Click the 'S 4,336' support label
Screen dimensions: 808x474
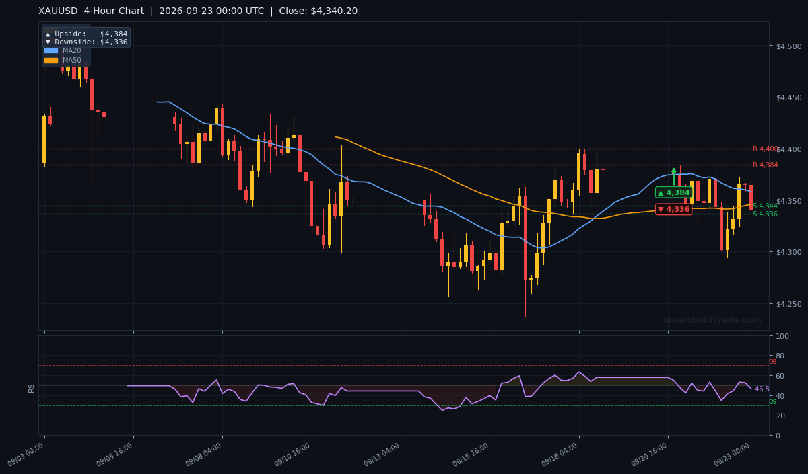[765, 214]
